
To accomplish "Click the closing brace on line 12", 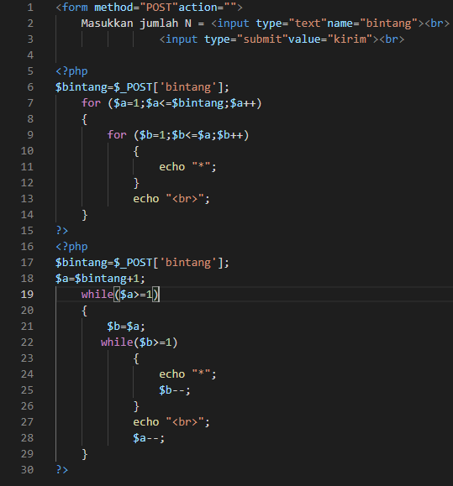I will (136, 183).
